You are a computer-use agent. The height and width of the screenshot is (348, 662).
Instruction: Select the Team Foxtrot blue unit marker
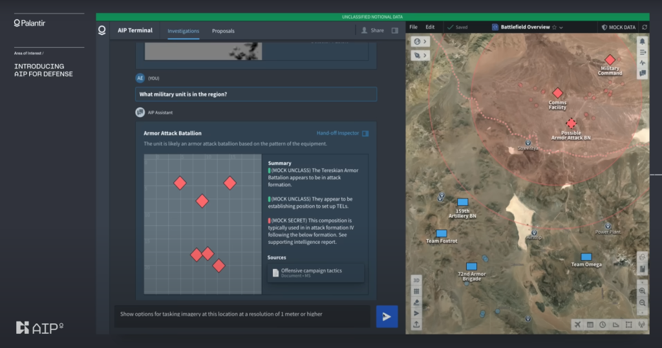(x=441, y=233)
